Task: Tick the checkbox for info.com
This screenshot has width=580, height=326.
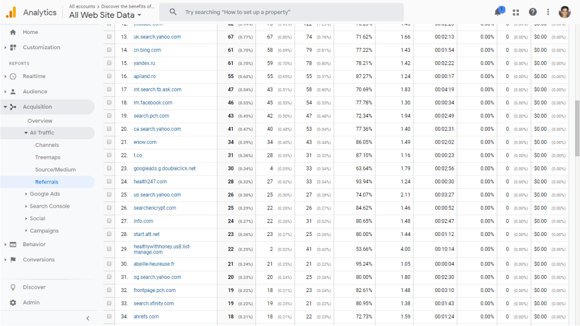Action: point(109,221)
